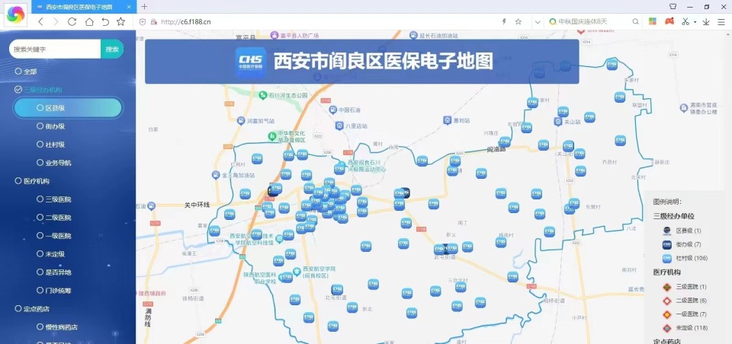Open the address bar dropdown chevron
This screenshot has width=732, height=344.
pos(538,22)
